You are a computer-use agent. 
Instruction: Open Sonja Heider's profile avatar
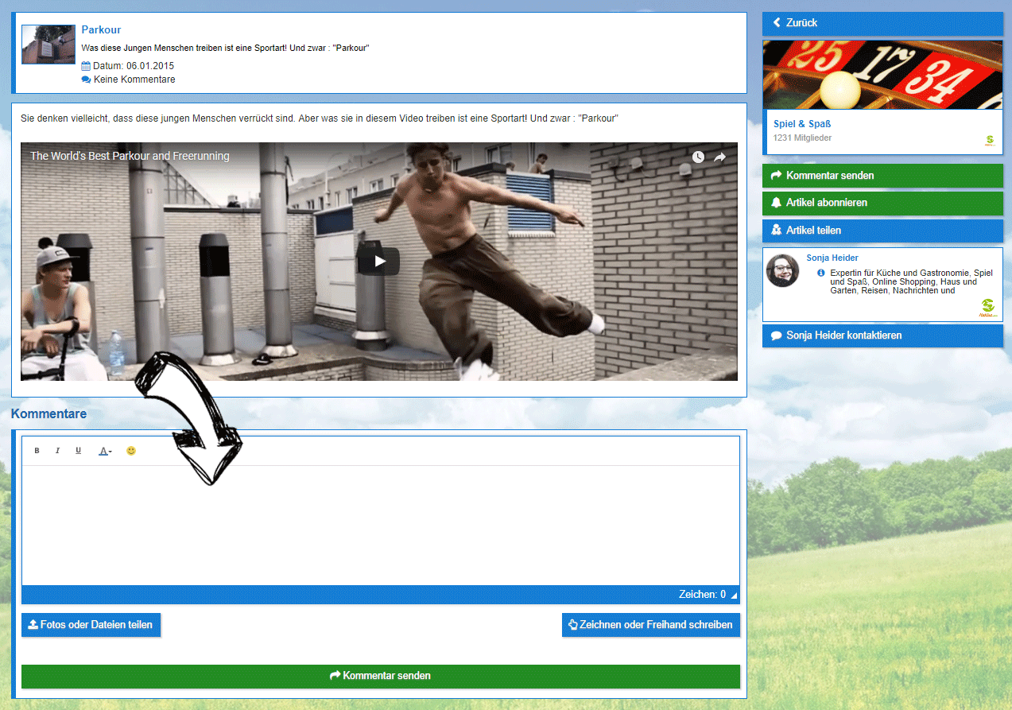click(x=782, y=271)
